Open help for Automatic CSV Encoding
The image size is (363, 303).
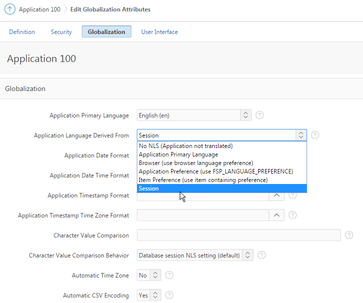pyautogui.click(x=169, y=295)
